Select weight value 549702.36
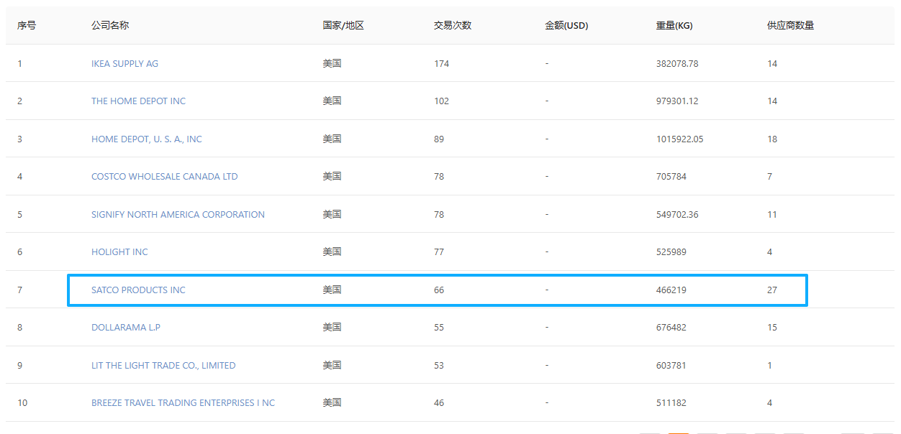 677,214
